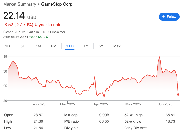Click the Feb 2025 axis label

click(38, 104)
